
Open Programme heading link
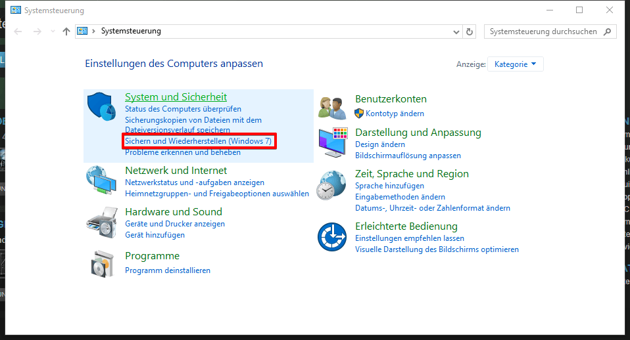[x=153, y=256]
